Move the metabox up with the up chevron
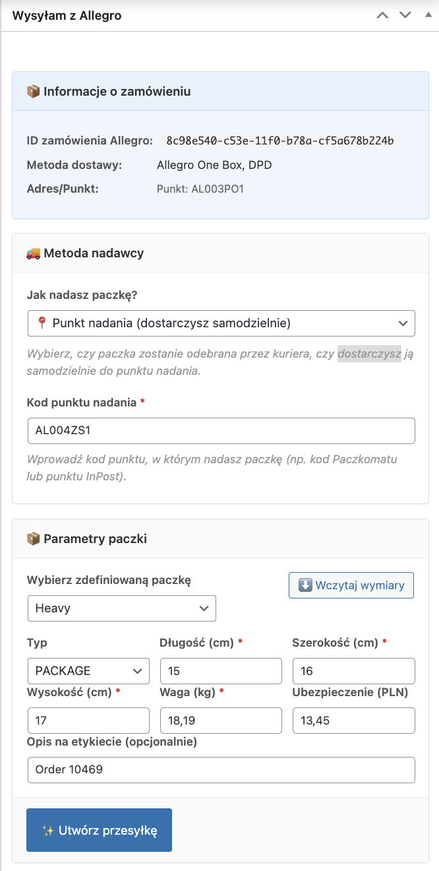The image size is (439, 871). pyautogui.click(x=382, y=15)
